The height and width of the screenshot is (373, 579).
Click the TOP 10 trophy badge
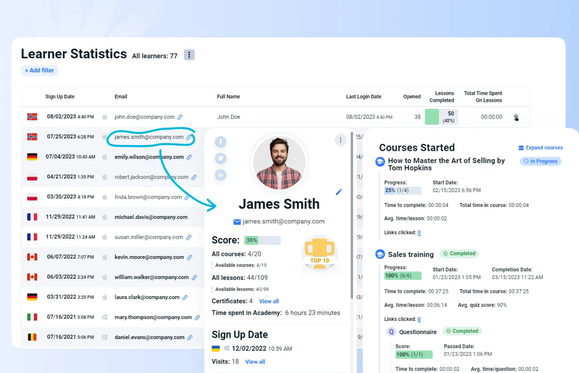(x=320, y=253)
